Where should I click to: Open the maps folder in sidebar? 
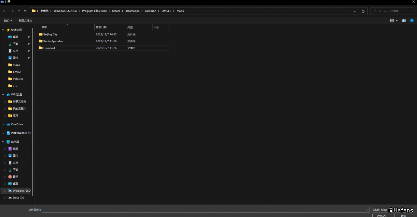(x=16, y=65)
